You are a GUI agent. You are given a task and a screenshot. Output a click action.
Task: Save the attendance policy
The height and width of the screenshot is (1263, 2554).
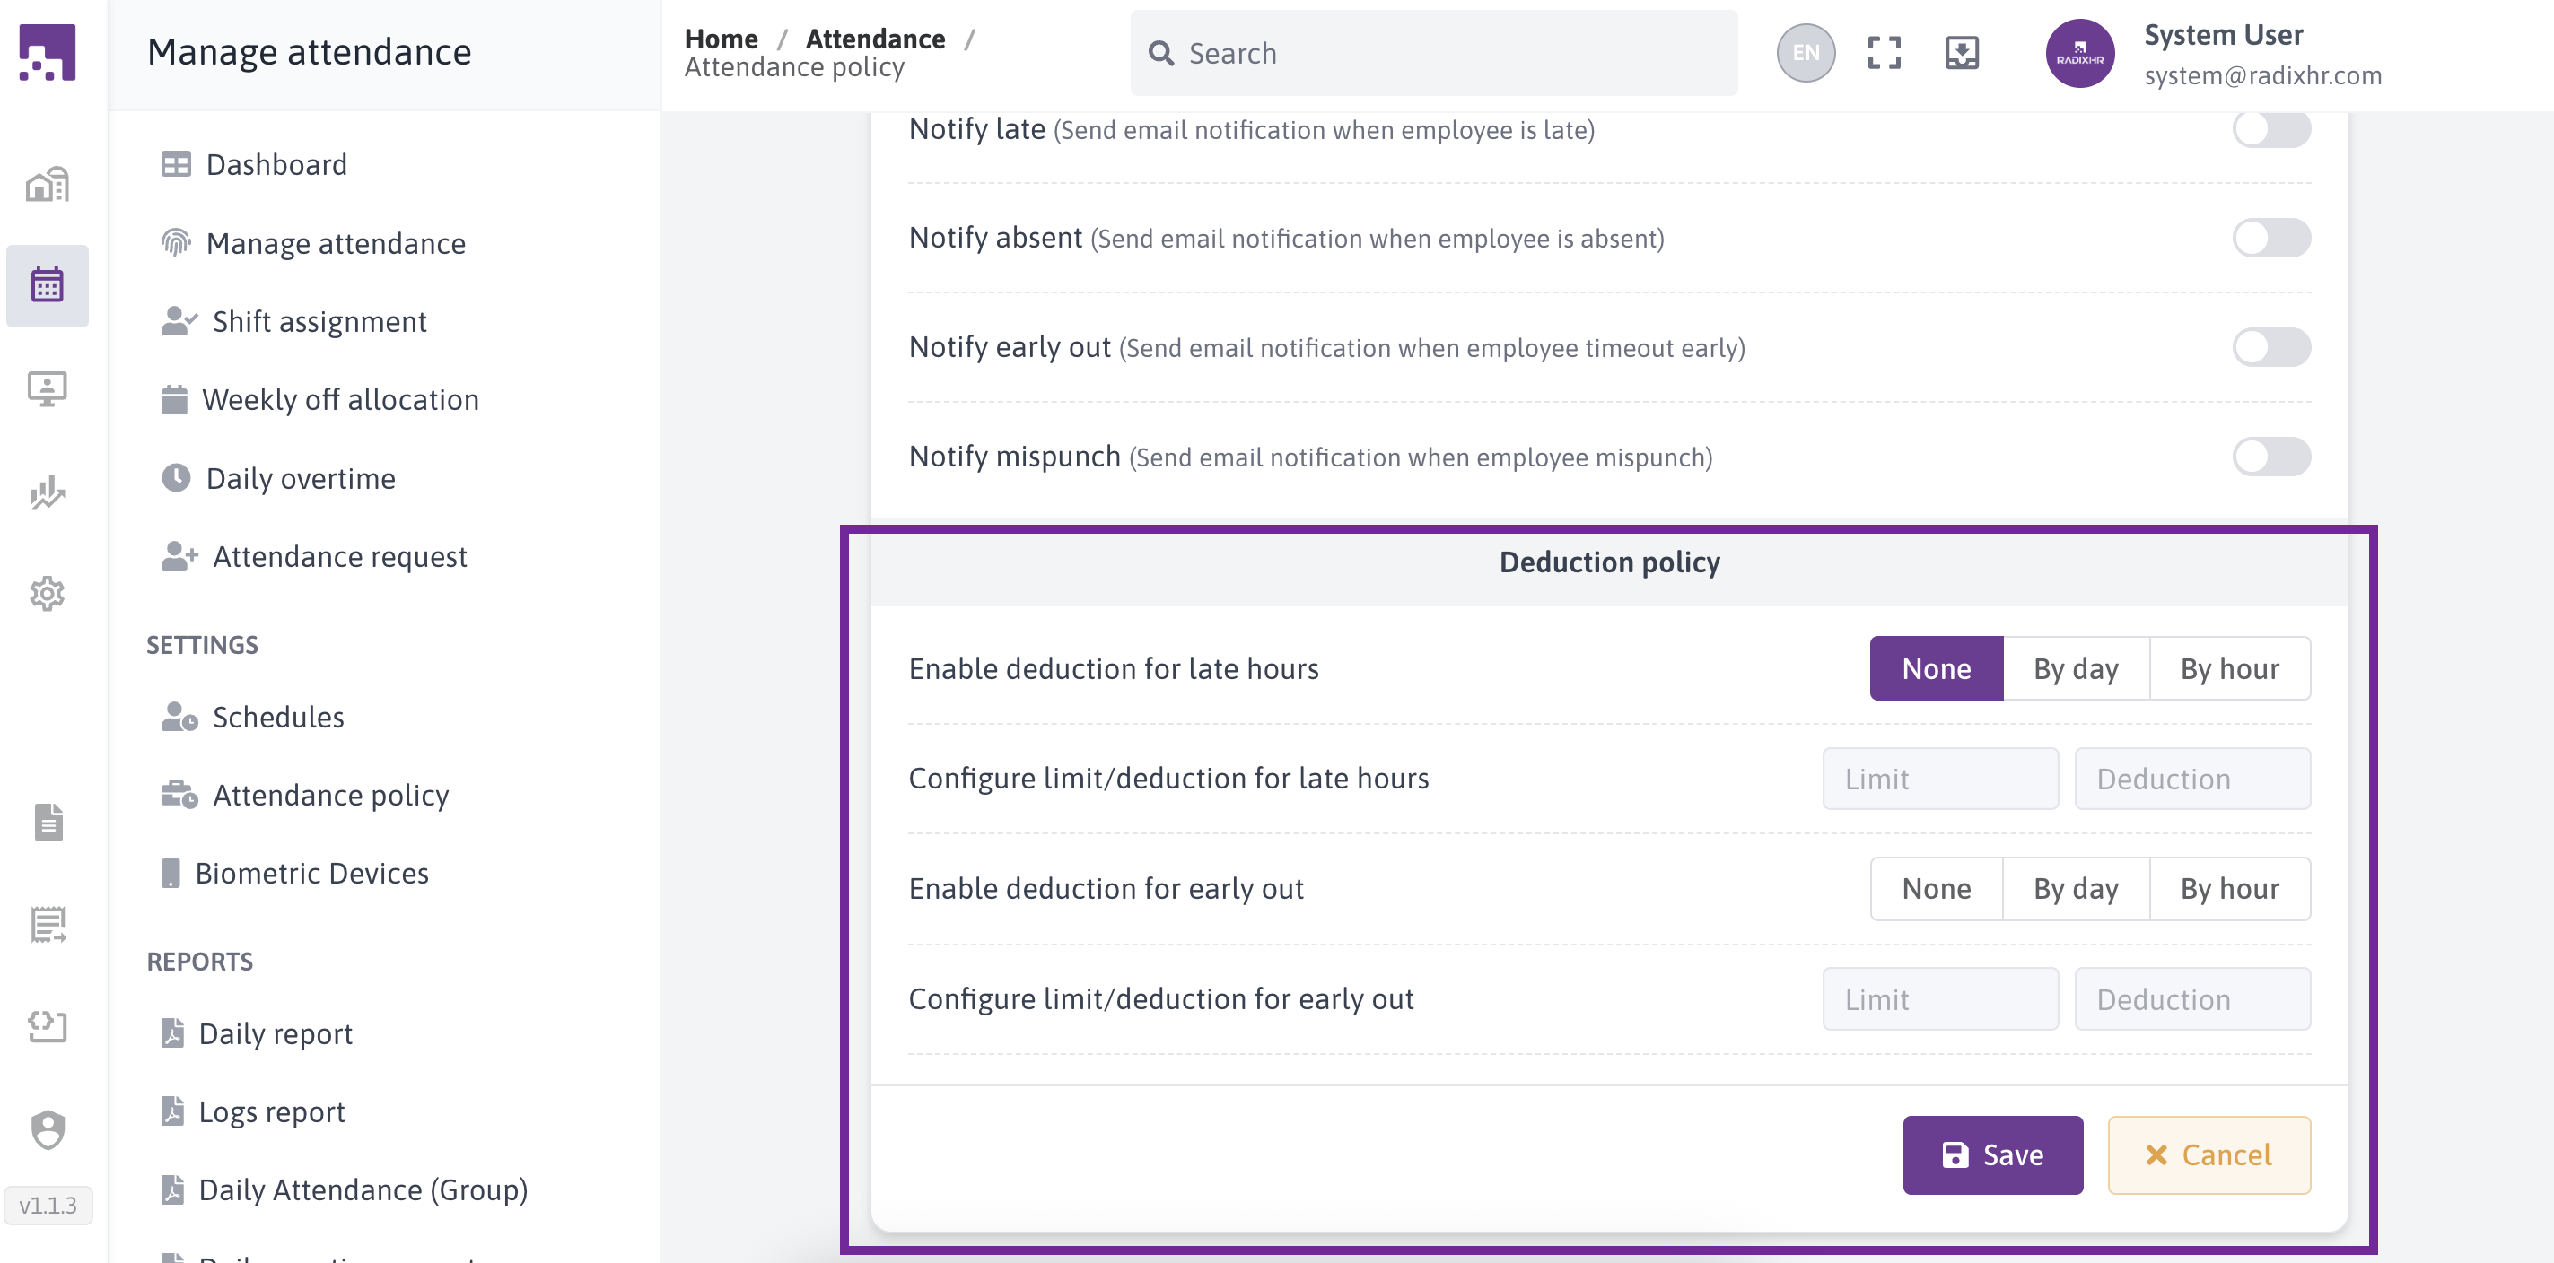point(1992,1155)
